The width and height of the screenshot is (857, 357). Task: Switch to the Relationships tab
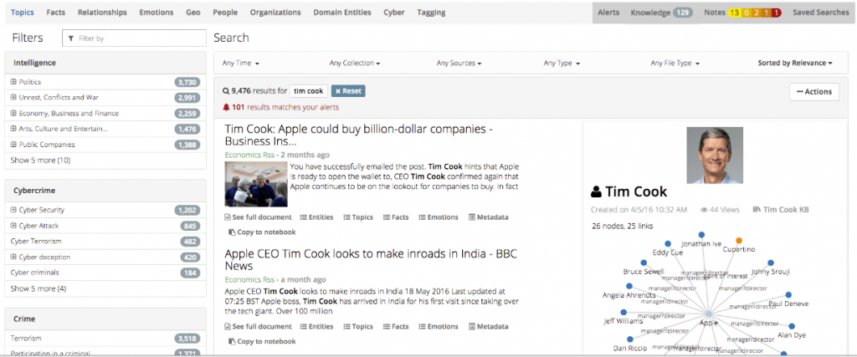[103, 13]
